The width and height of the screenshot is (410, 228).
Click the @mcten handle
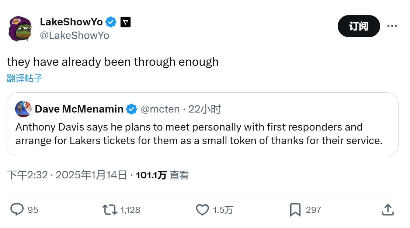[x=160, y=109]
